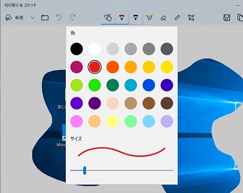Select the pencil tool
This screenshot has height=193, width=243.
pyautogui.click(x=136, y=17)
